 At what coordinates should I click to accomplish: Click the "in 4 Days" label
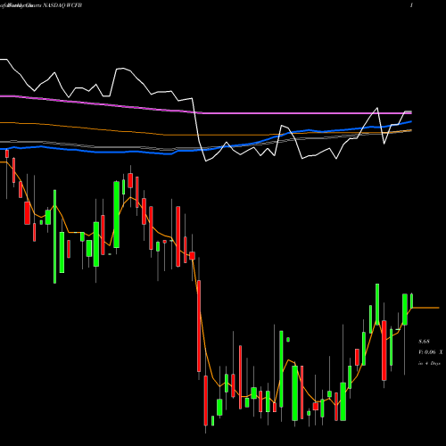[x=429, y=363]
